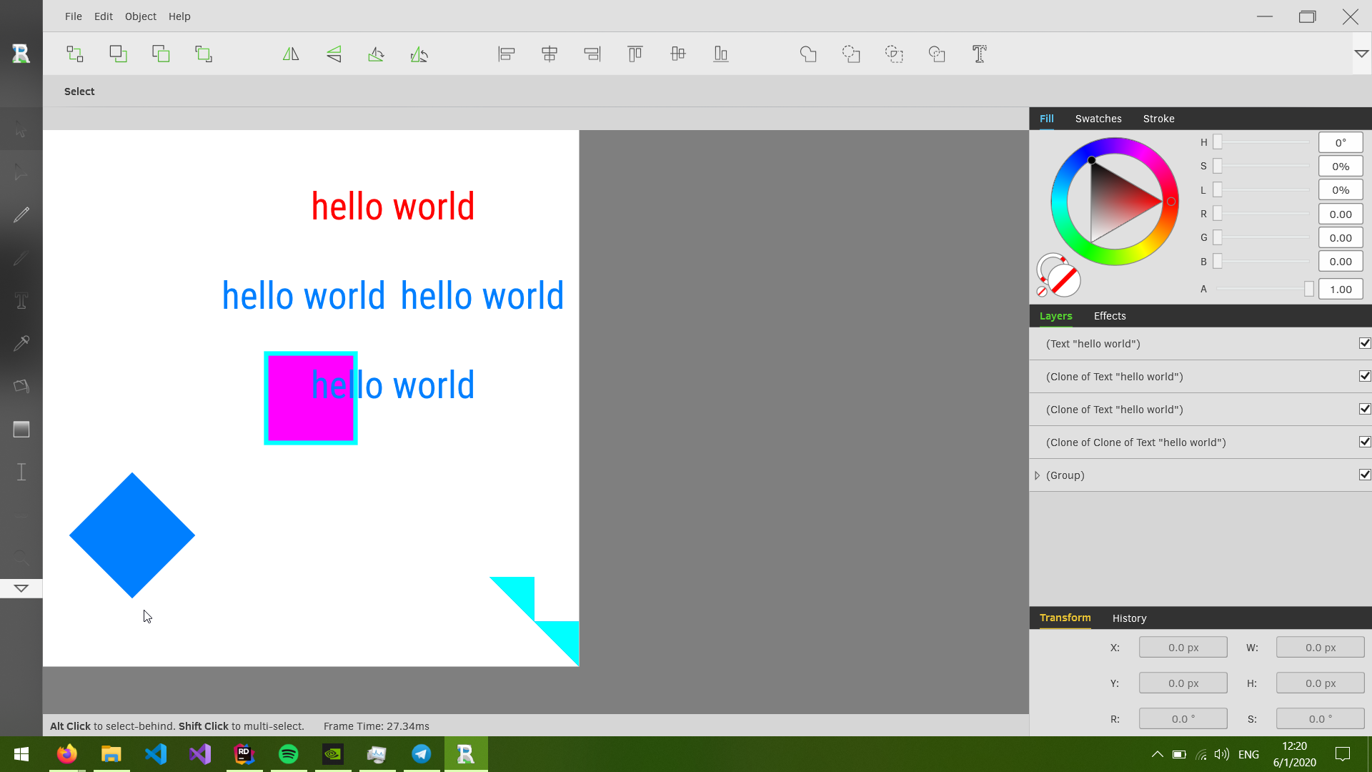
Task: Select the Text tool in the sidebar
Action: pos(21,300)
